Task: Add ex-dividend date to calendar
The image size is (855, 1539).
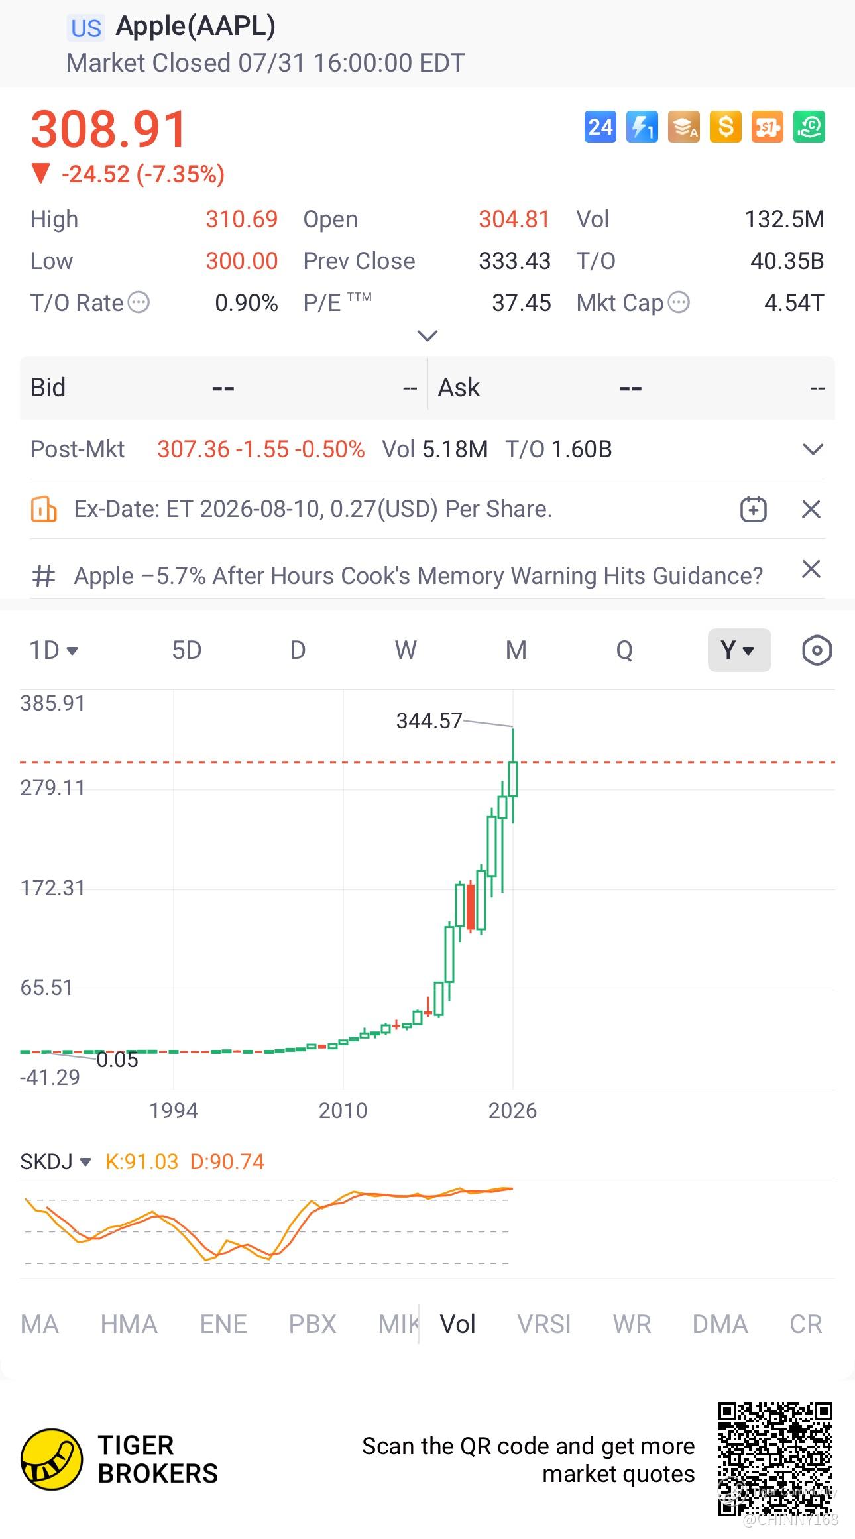Action: click(754, 509)
